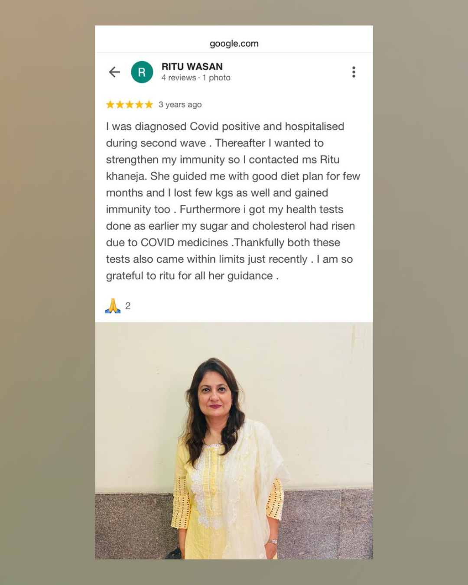468x585 pixels.
Task: Click the green R profile avatar
Action: (x=142, y=72)
